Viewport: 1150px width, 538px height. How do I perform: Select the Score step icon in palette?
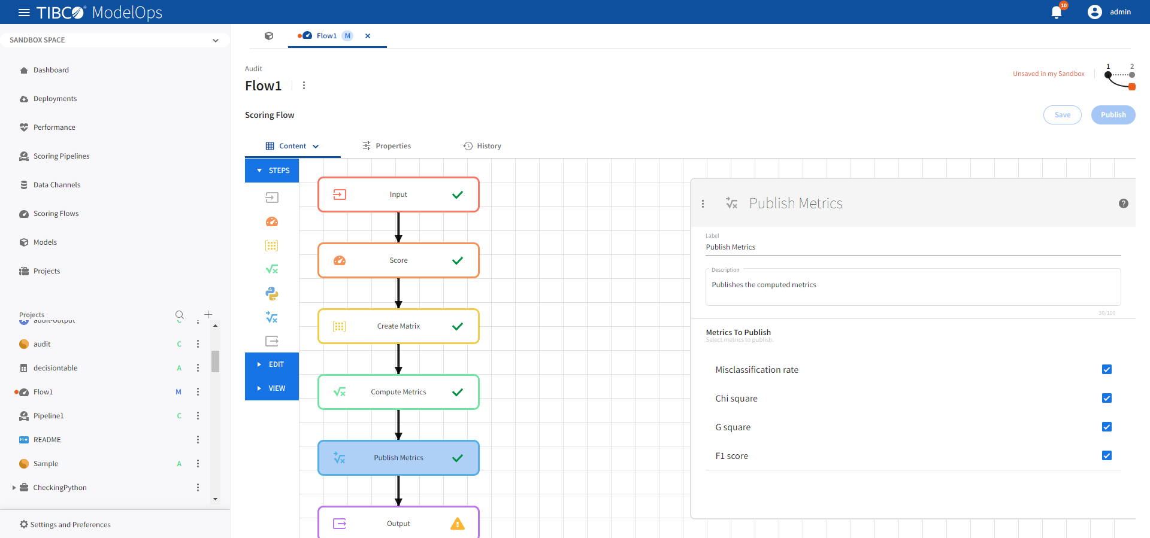(272, 221)
